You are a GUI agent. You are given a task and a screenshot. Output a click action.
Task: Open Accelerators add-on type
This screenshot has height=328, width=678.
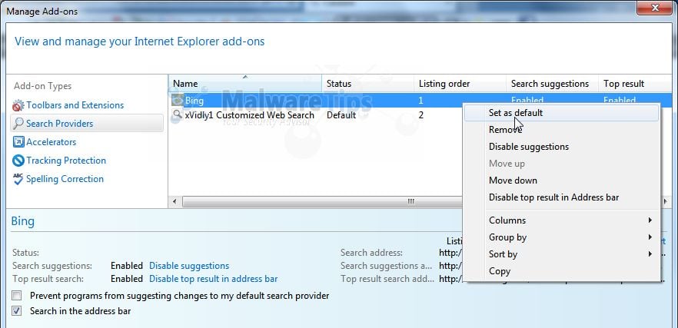tap(51, 142)
